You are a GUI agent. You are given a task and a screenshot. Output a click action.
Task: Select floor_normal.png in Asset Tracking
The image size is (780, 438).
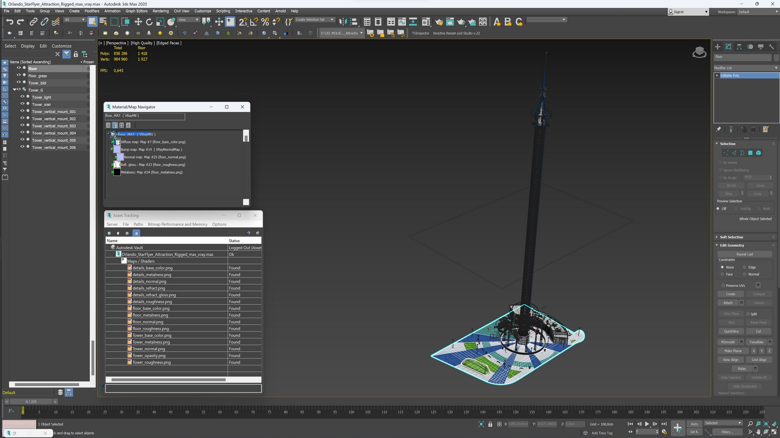(147, 322)
